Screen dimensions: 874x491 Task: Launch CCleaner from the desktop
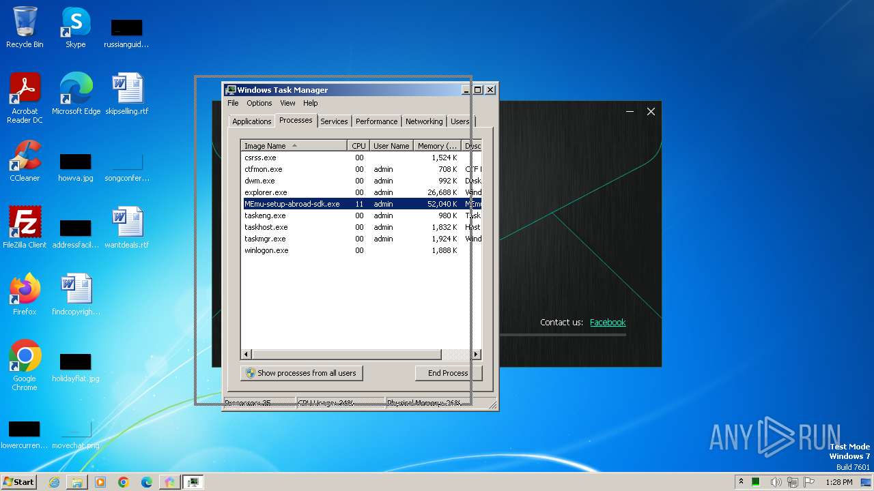pos(25,162)
